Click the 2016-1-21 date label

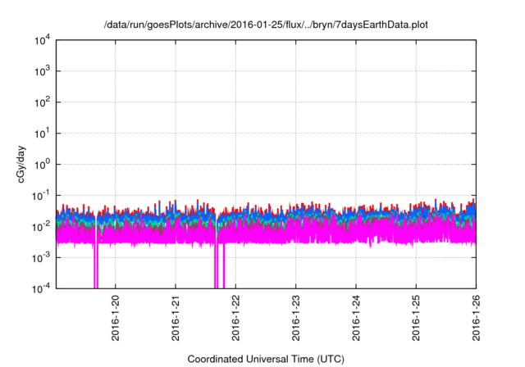(176, 318)
